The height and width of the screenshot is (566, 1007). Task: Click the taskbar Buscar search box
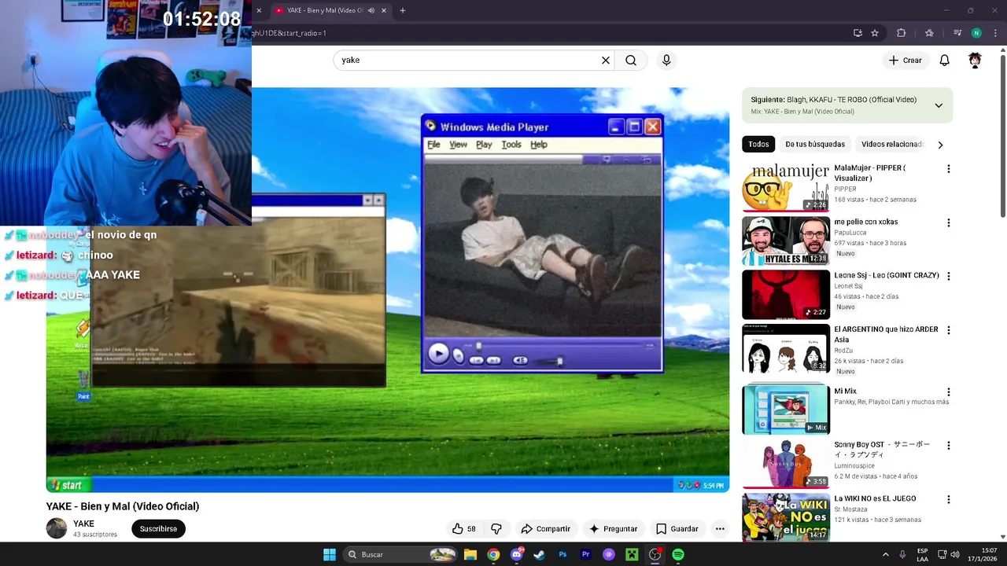[401, 554]
